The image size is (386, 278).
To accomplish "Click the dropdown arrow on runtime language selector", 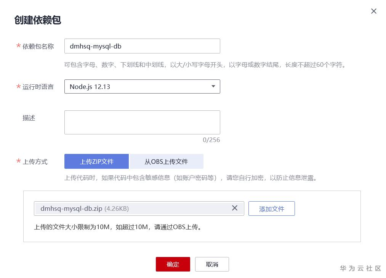I will pos(213,86).
